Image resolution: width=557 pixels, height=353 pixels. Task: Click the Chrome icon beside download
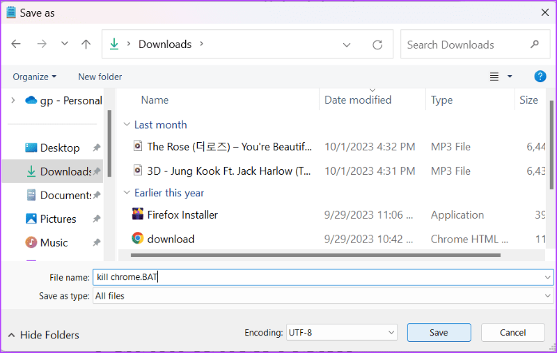coord(137,238)
